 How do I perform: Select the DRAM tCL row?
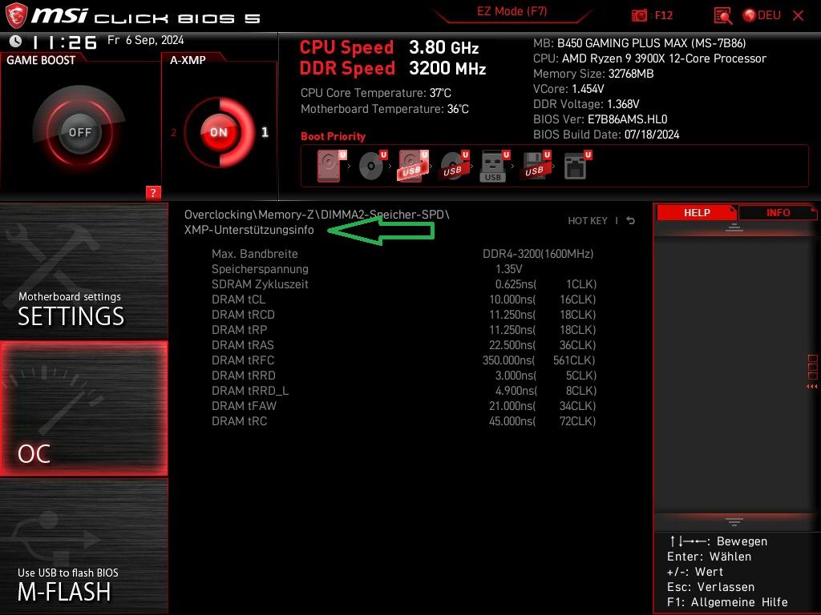coord(403,299)
